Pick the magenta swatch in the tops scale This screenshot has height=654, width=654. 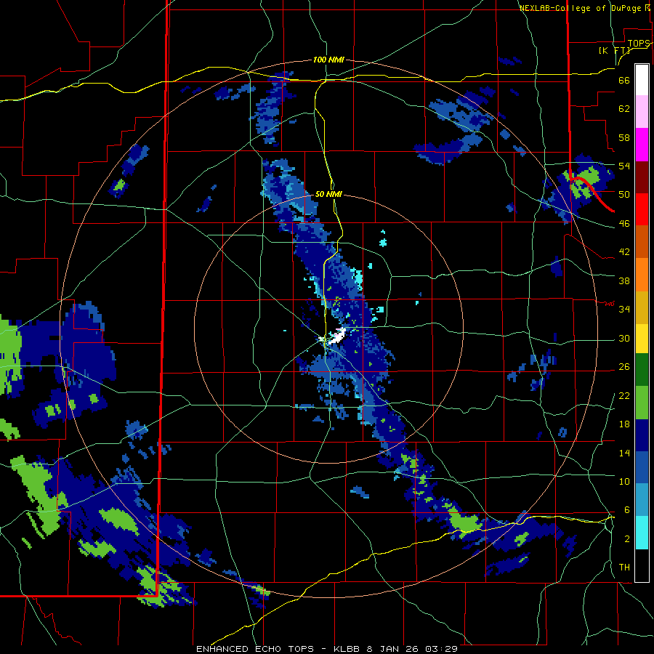(642, 145)
